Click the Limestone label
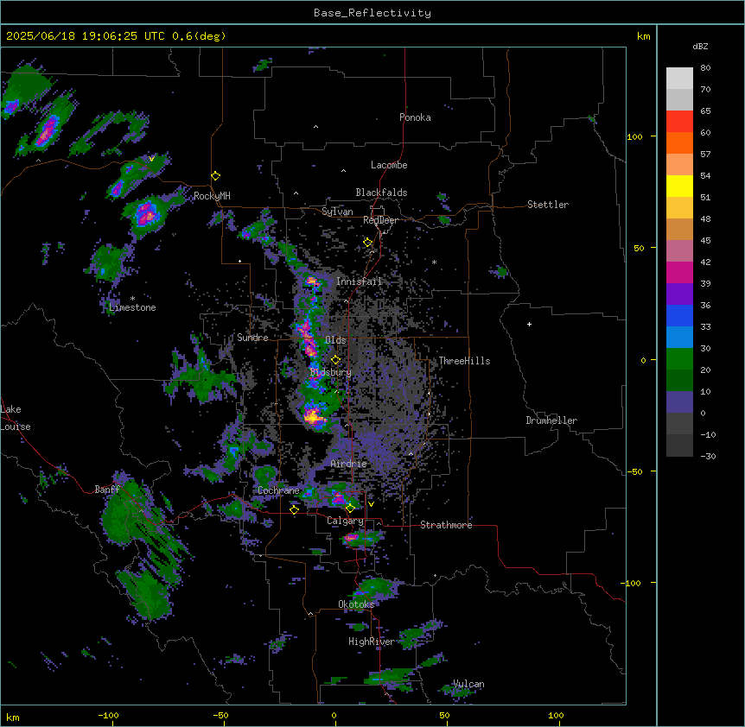Viewport: 745px width, 727px height. click(132, 307)
